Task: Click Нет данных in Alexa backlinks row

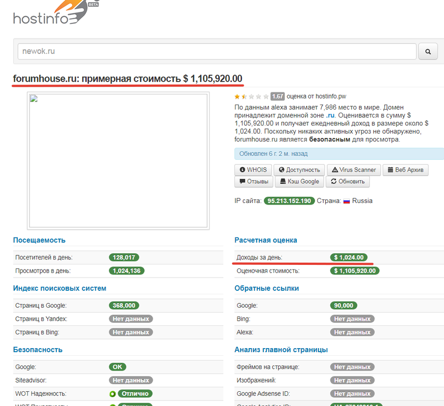Action: pos(352,332)
